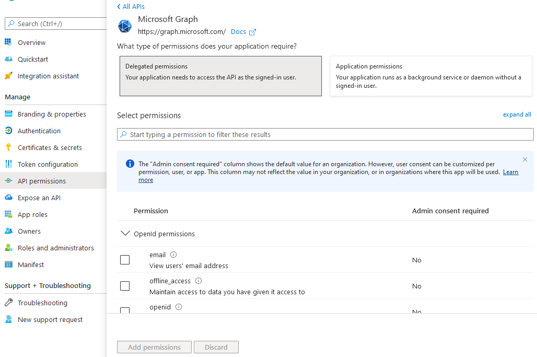Click expand all permissions link

point(517,114)
